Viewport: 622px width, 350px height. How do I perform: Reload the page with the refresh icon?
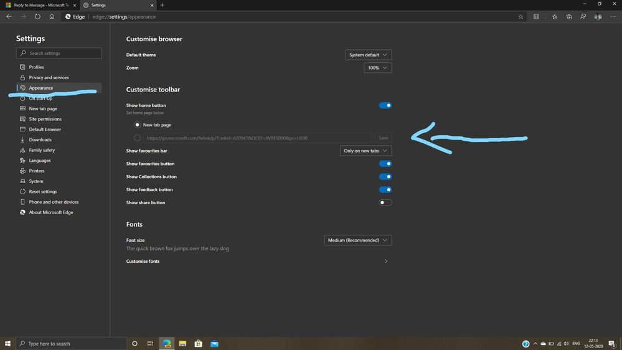point(37,17)
